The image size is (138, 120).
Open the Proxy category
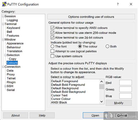[11, 74]
